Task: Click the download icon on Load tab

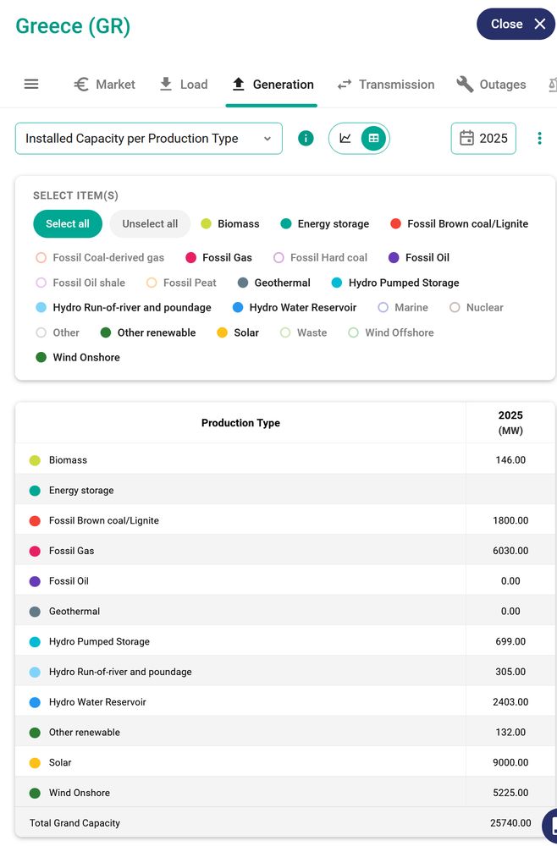Action: tap(166, 84)
